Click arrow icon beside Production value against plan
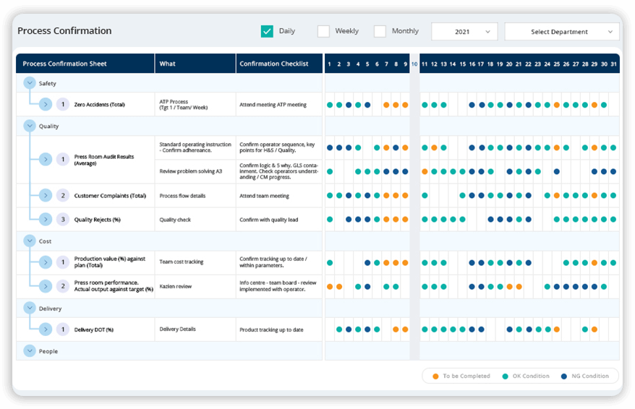The width and height of the screenshot is (635, 409). click(46, 262)
